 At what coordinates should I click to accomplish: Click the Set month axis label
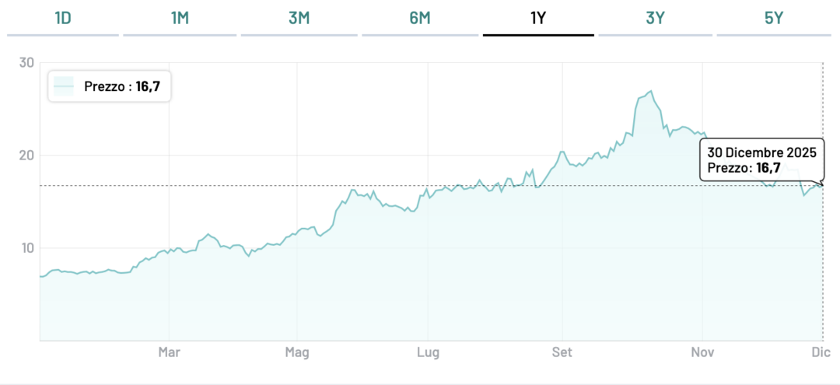(x=562, y=353)
